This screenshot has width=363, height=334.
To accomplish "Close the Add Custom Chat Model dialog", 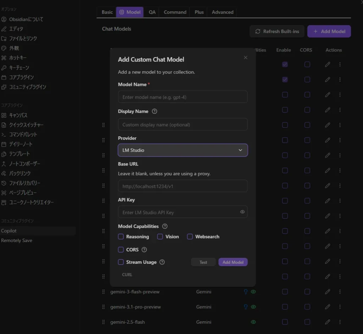I will (246, 58).
